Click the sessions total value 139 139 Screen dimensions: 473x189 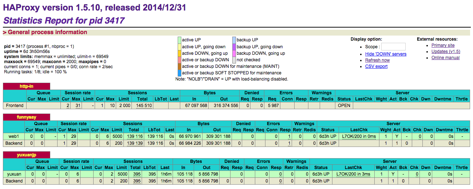point(135,143)
